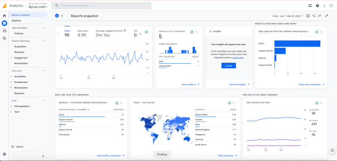Image resolution: width=337 pixels, height=161 pixels.
Task: Expand Tech in the sidebar
Action: pyautogui.click(x=11, y=112)
